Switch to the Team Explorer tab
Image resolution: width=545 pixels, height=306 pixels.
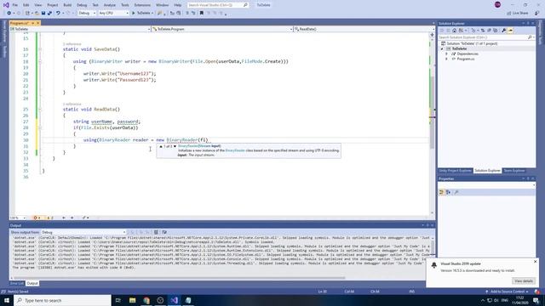tap(514, 171)
